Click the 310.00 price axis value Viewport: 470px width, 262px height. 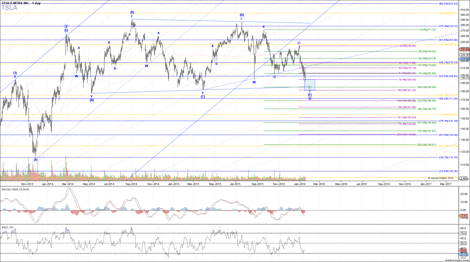(x=464, y=9)
